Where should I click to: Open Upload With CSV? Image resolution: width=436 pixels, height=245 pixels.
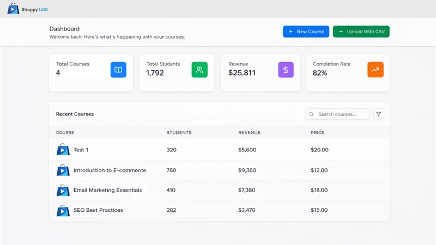coord(361,32)
